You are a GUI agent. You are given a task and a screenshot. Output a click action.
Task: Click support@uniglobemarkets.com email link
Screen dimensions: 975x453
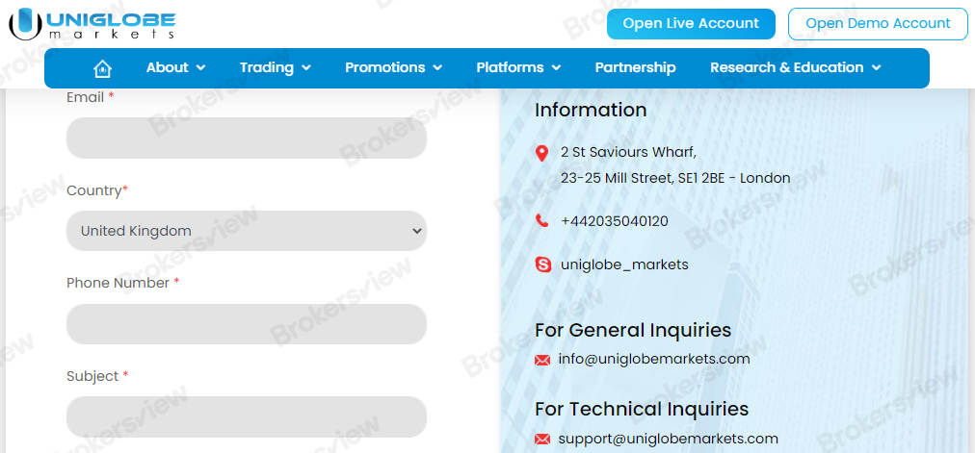pos(668,439)
